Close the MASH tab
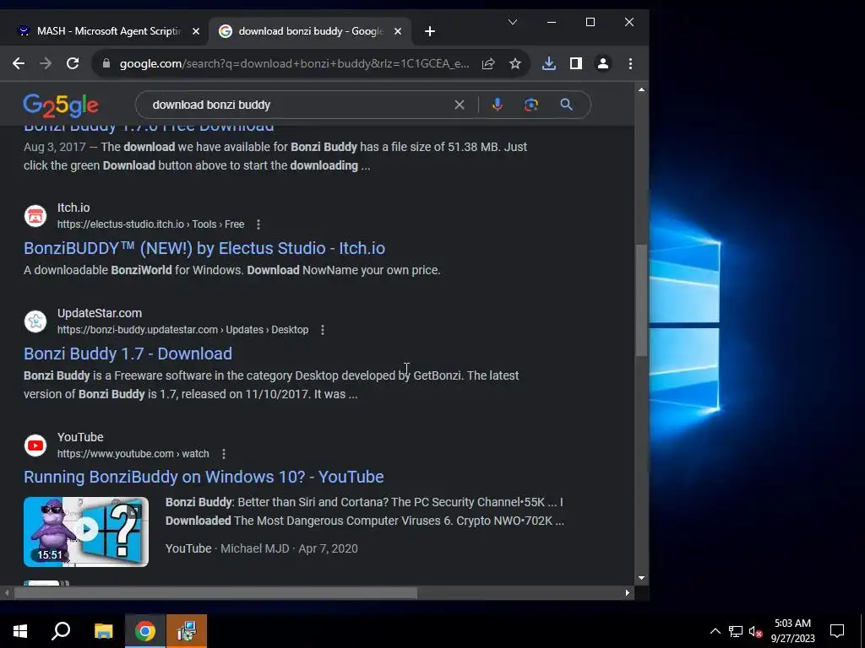The image size is (865, 648). [x=196, y=31]
